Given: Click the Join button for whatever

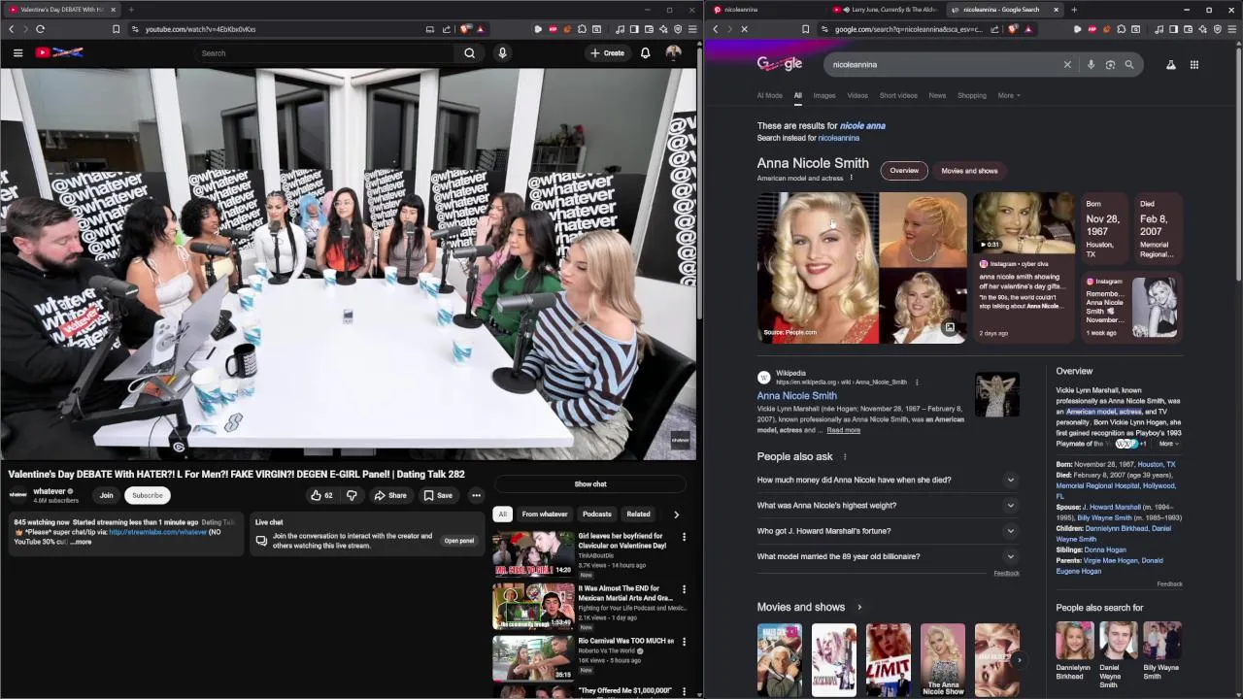Looking at the screenshot, I should [x=106, y=495].
